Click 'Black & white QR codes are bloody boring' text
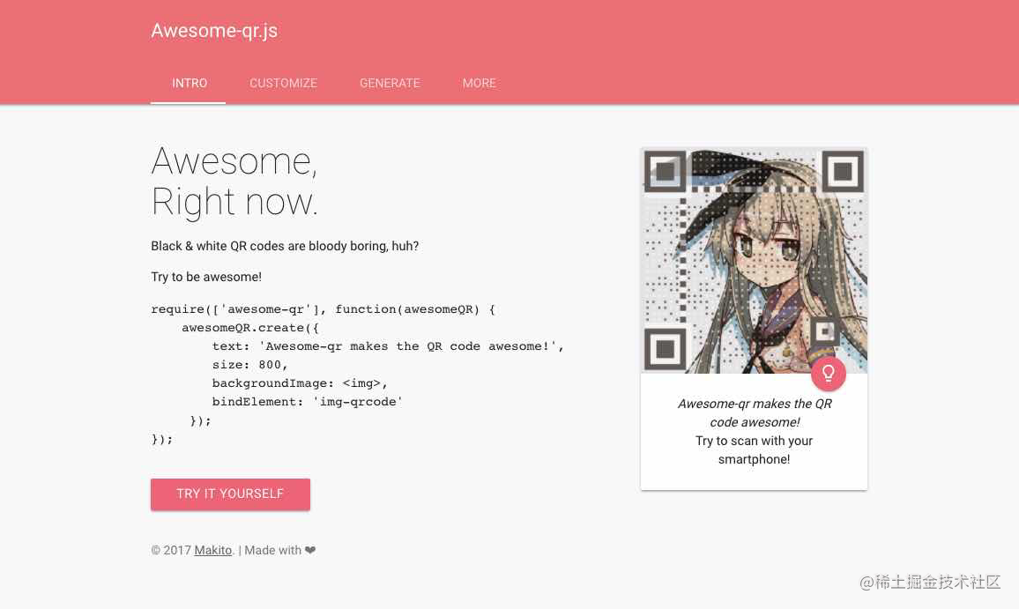The width and height of the screenshot is (1019, 609). pyautogui.click(x=285, y=246)
